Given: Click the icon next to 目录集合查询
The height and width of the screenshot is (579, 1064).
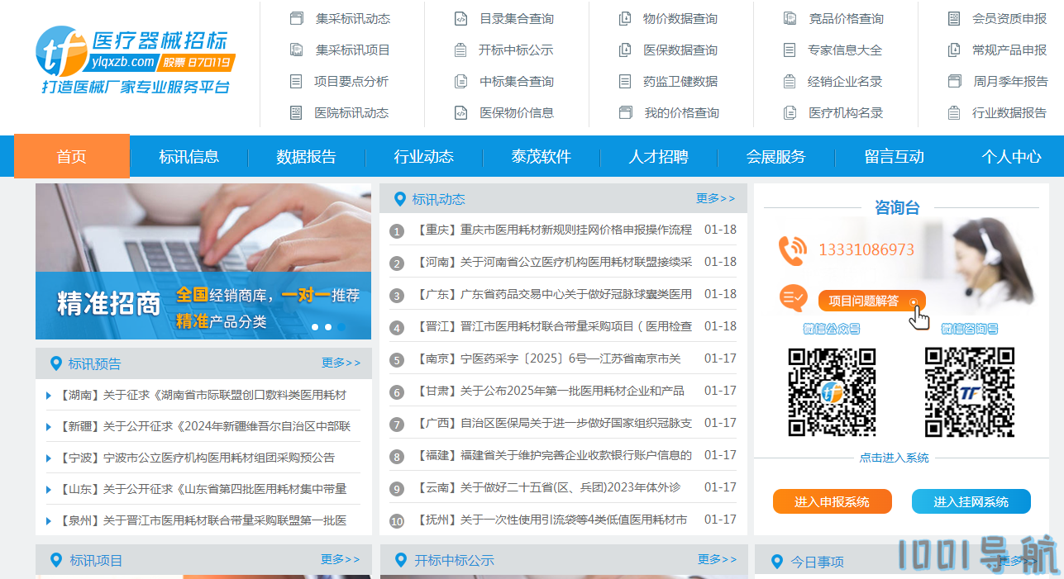Looking at the screenshot, I should (x=461, y=18).
